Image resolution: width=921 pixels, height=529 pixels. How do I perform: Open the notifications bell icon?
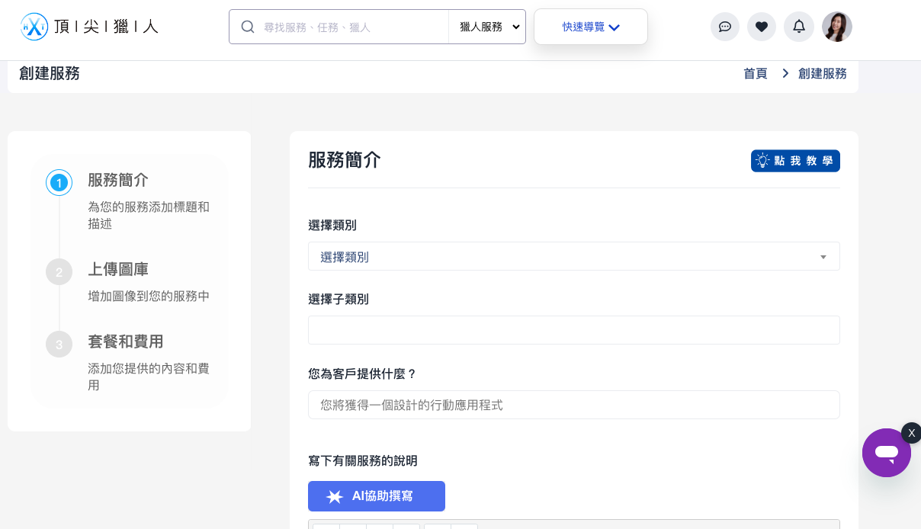pyautogui.click(x=799, y=27)
